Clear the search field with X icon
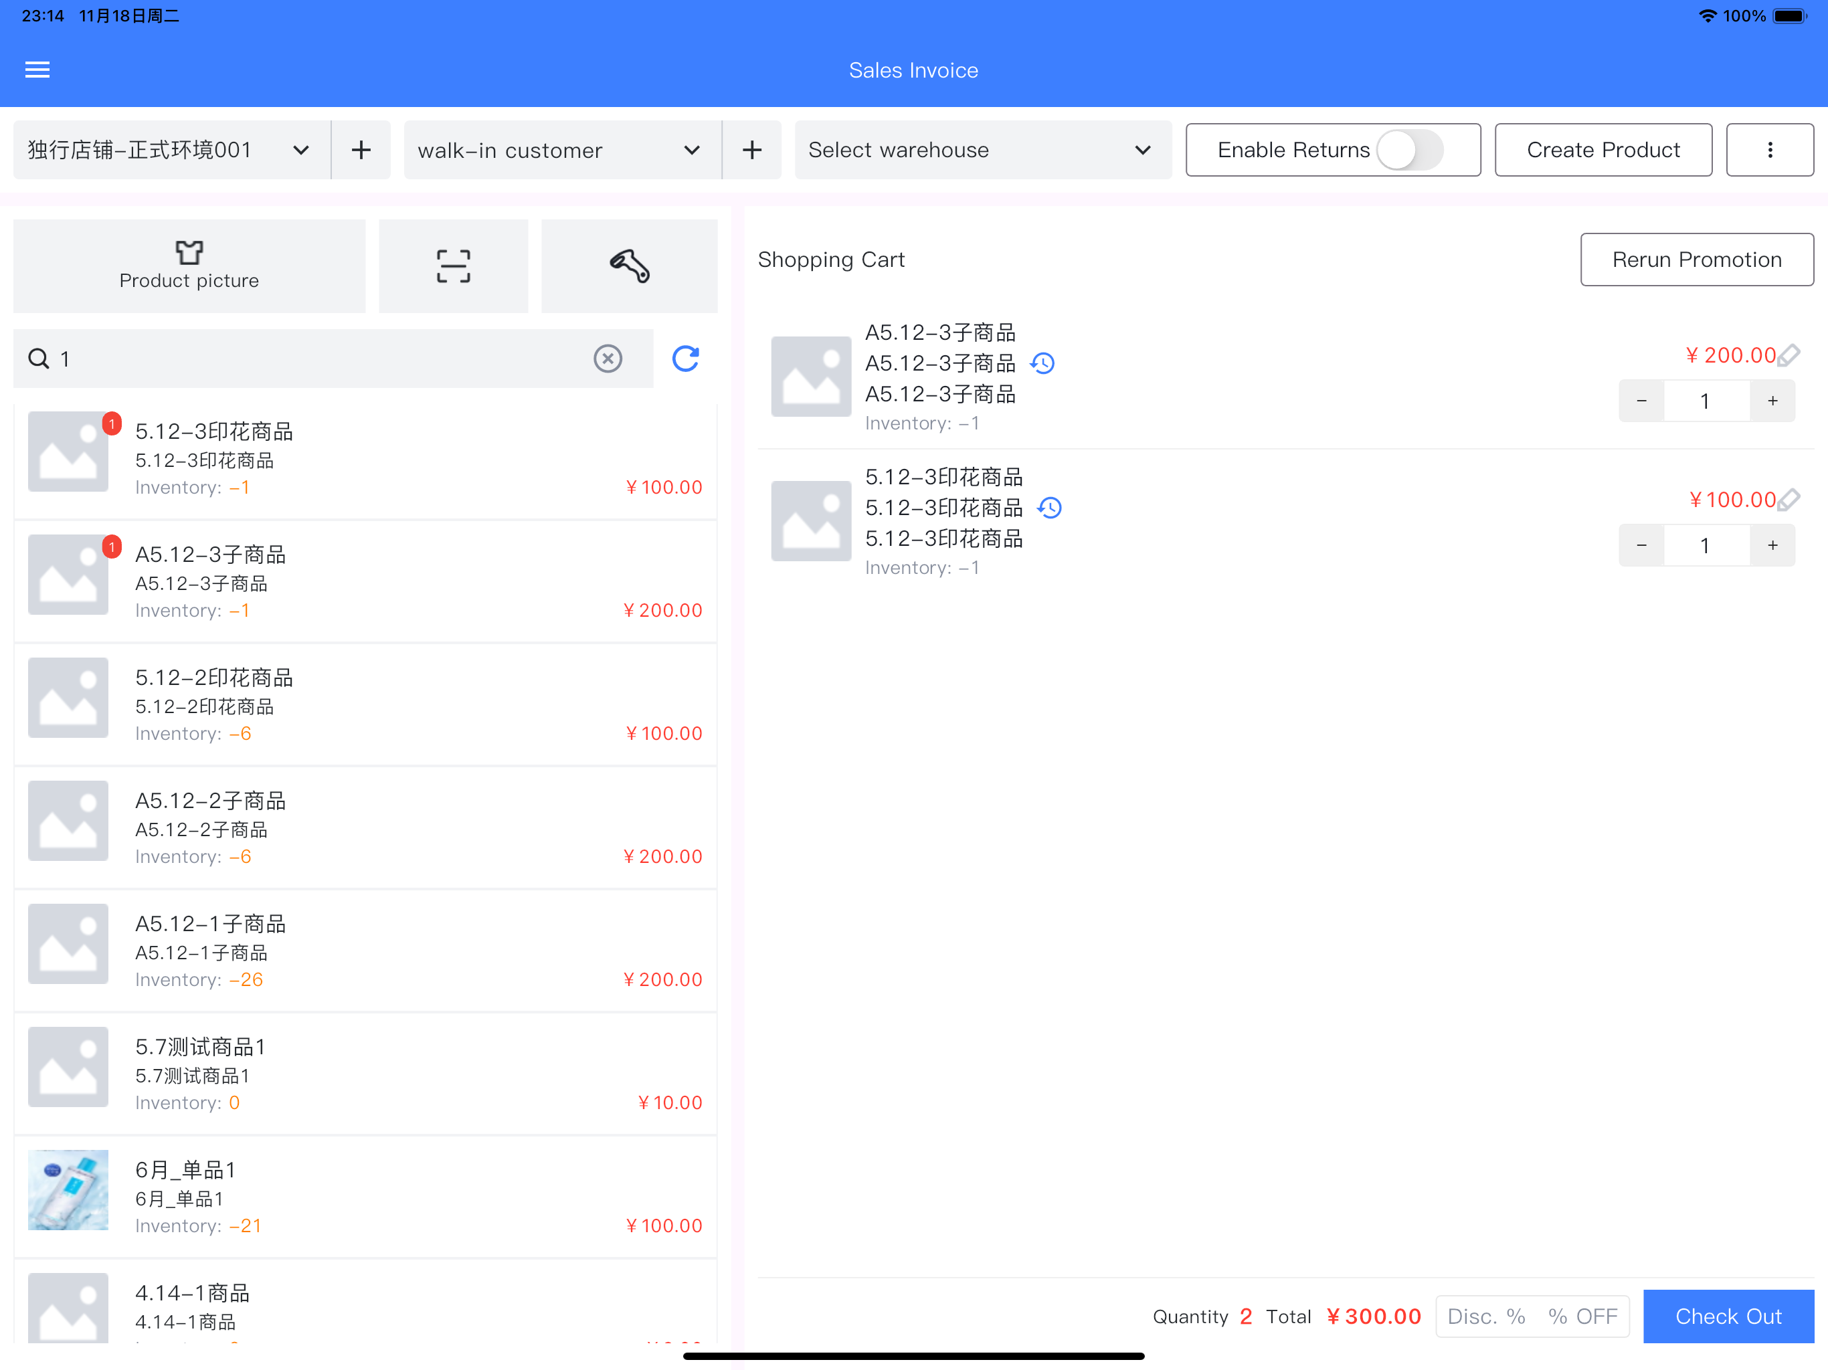The width and height of the screenshot is (1828, 1370). click(x=608, y=359)
